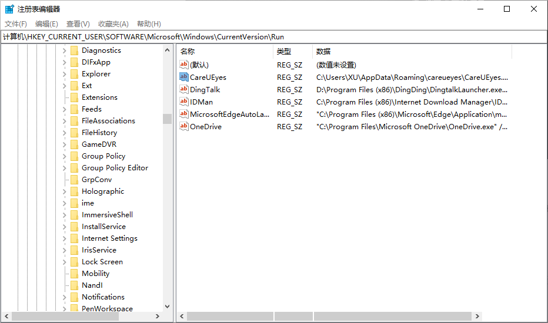Select the PenWorkspace tree key
Screen dimensions: 548x323
point(107,308)
